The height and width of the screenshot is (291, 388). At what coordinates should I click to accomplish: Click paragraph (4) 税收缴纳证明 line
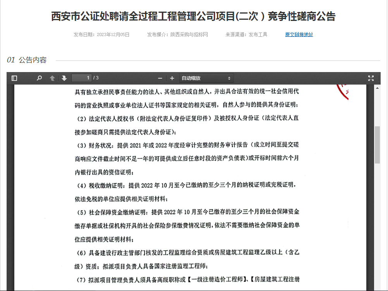(186, 186)
